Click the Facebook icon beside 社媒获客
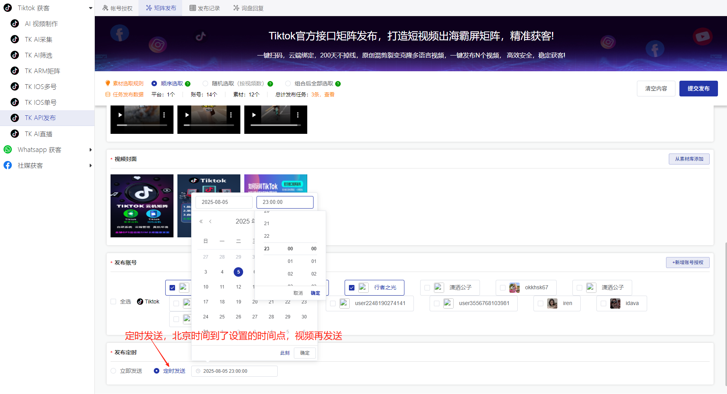This screenshot has height=394, width=727. 7,165
